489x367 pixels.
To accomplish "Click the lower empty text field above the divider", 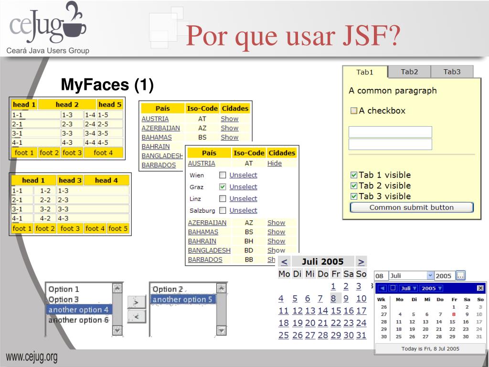I will [x=390, y=144].
